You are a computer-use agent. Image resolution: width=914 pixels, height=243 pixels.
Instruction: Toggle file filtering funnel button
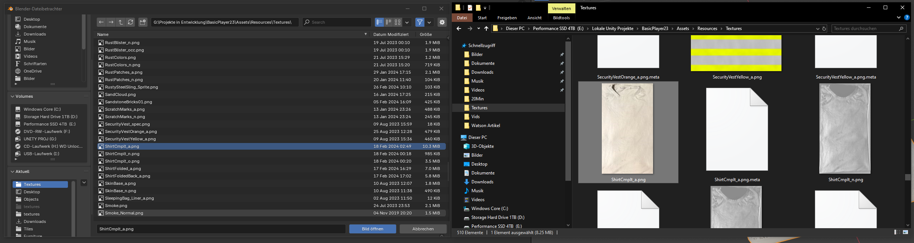tap(420, 22)
